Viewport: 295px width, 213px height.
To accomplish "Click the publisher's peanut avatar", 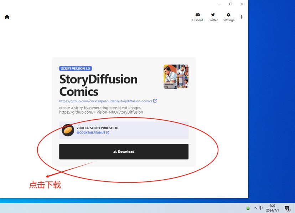I will (68, 130).
